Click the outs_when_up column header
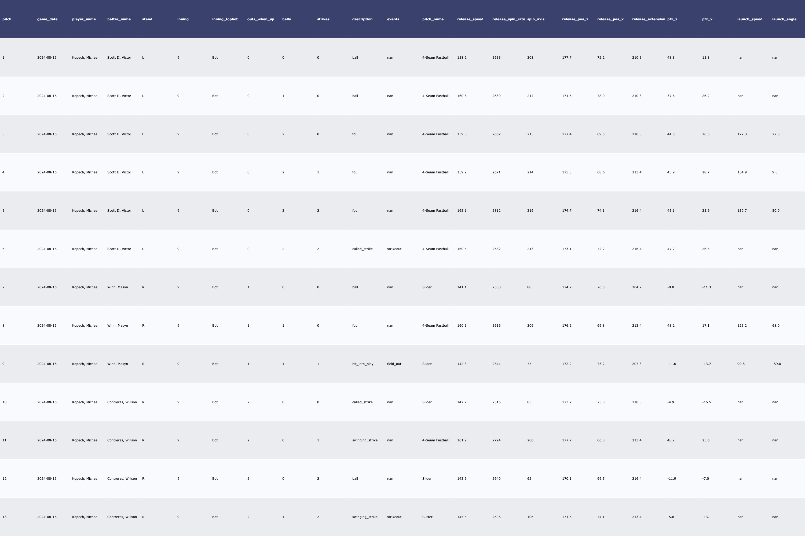805x536 pixels. pyautogui.click(x=261, y=19)
